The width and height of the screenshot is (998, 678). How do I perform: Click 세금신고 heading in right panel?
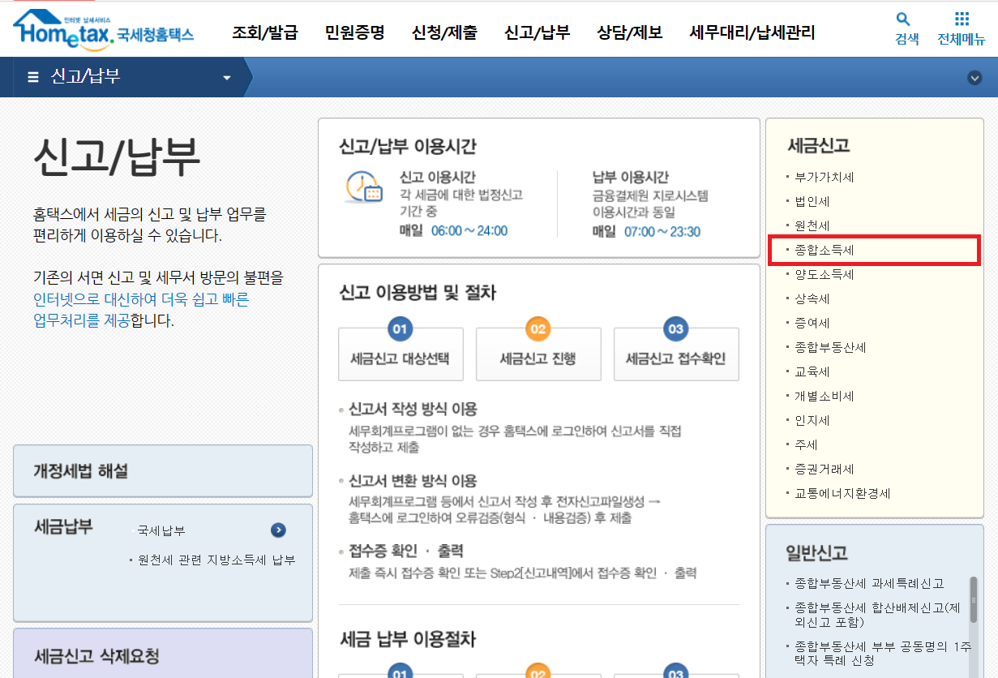819,146
